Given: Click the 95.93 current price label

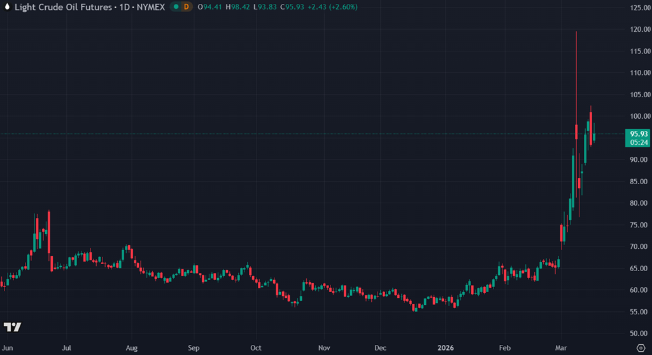Looking at the screenshot, I should [x=638, y=134].
